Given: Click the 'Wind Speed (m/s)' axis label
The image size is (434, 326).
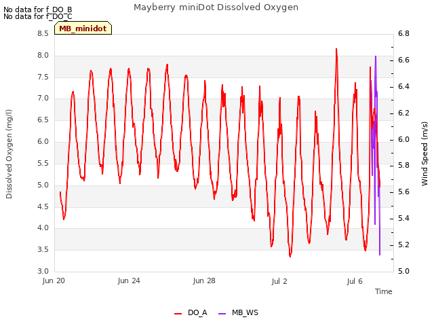Looking at the screenshot, I should click(x=425, y=153).
